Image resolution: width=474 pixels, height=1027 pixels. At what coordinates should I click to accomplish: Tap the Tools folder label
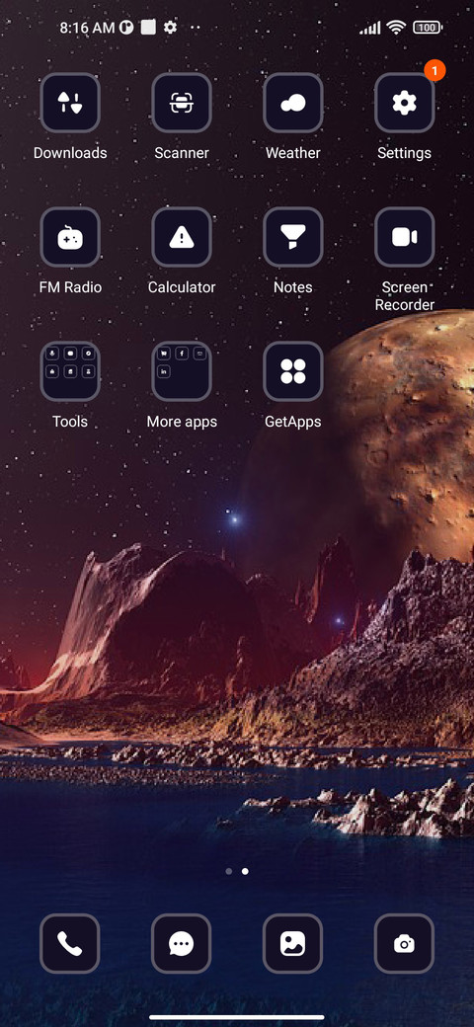point(70,422)
